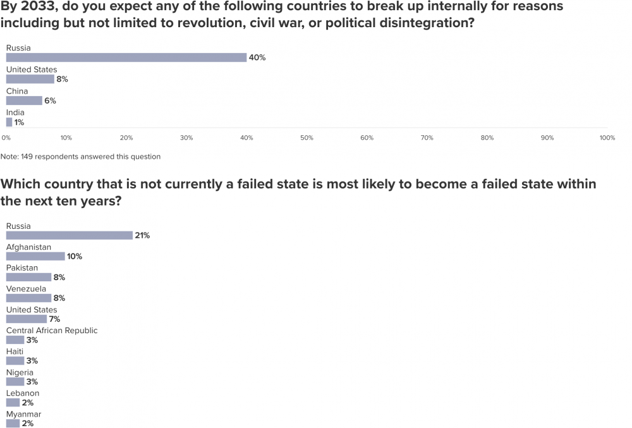
Task: Select the Nigeria 3% bar
Action: click(15, 381)
